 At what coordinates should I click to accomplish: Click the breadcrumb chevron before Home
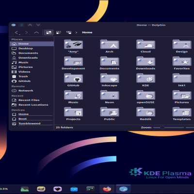[76, 32]
